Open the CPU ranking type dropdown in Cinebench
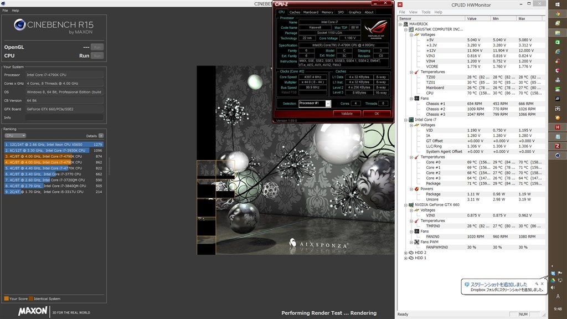This screenshot has width=567, height=319. (15, 136)
